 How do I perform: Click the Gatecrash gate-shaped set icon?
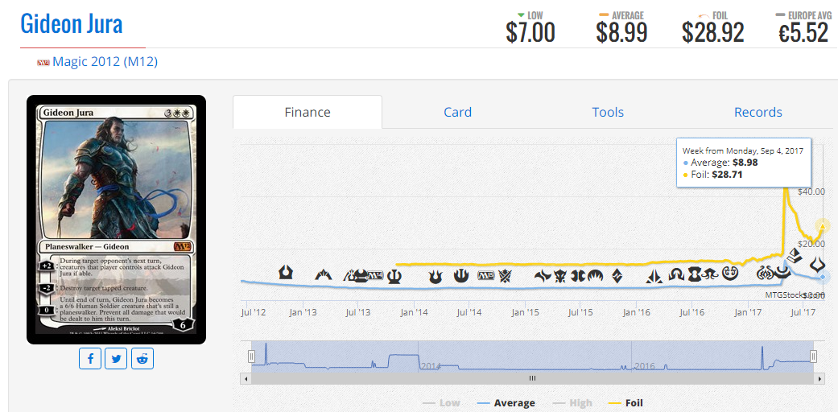click(x=324, y=275)
